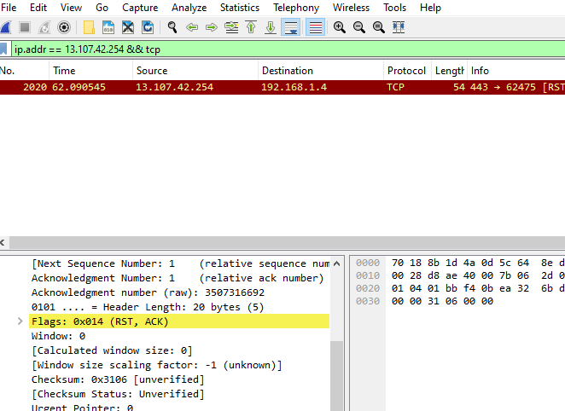
Task: Open the Telephony menu
Action: pos(296,8)
